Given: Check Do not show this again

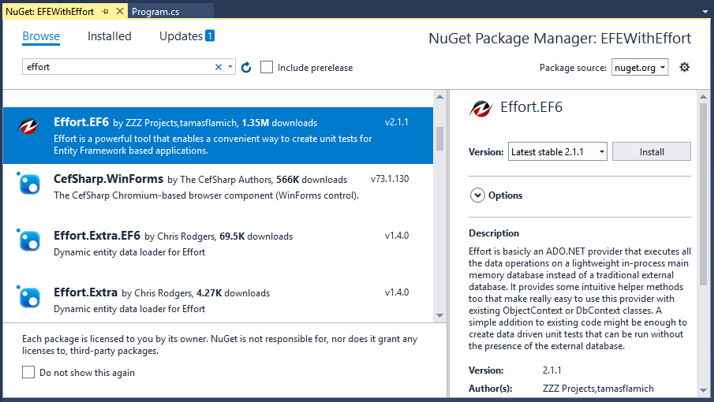Looking at the screenshot, I should [x=28, y=372].
